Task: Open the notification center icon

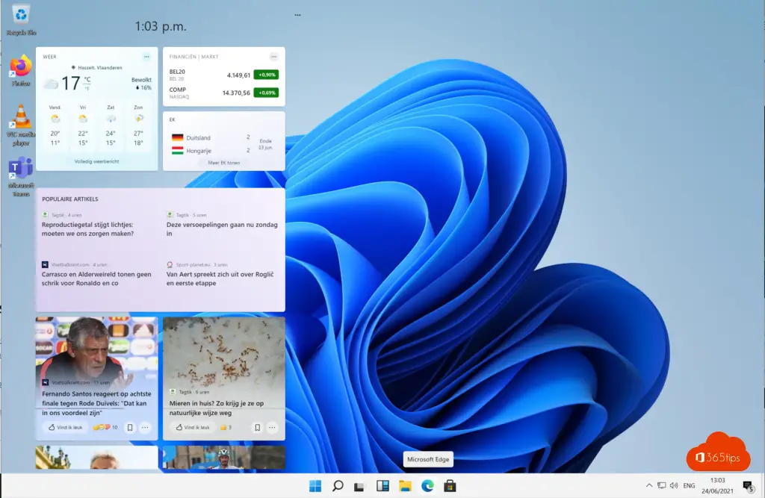Action: point(749,486)
